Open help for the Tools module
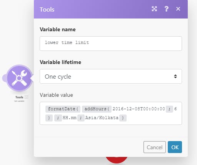Image resolution: width=197 pixels, height=165 pixels. point(166,9)
